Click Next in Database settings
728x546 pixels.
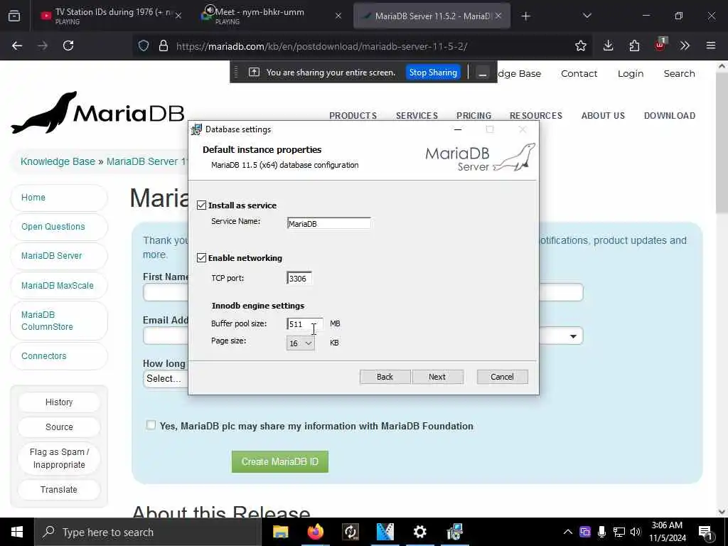coord(437,377)
